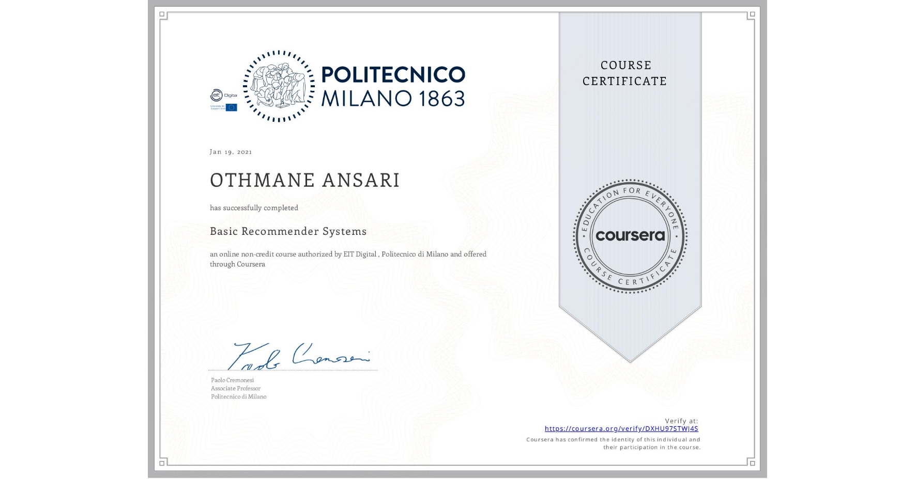Open the coursera.org verification link
This screenshot has width=916, height=479.
coord(622,428)
